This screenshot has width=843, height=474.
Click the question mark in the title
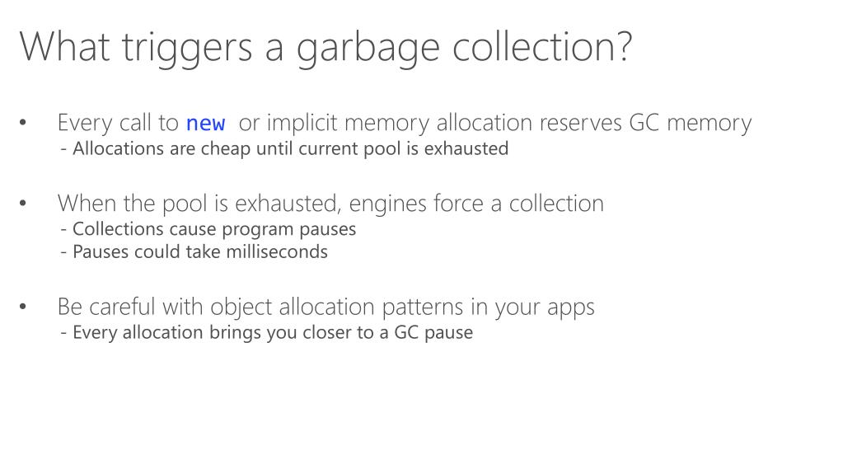click(x=623, y=46)
